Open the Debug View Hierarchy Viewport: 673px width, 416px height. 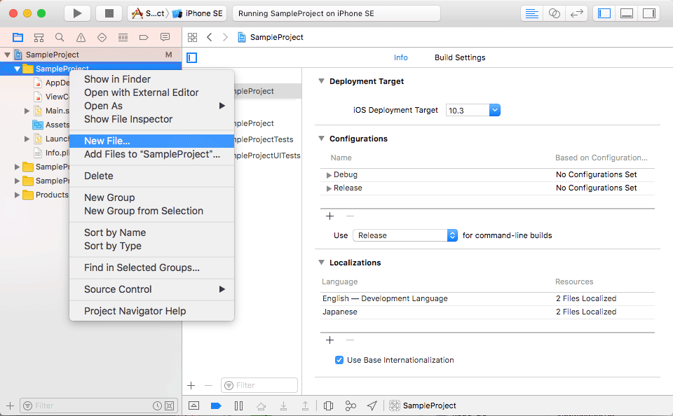pos(328,405)
